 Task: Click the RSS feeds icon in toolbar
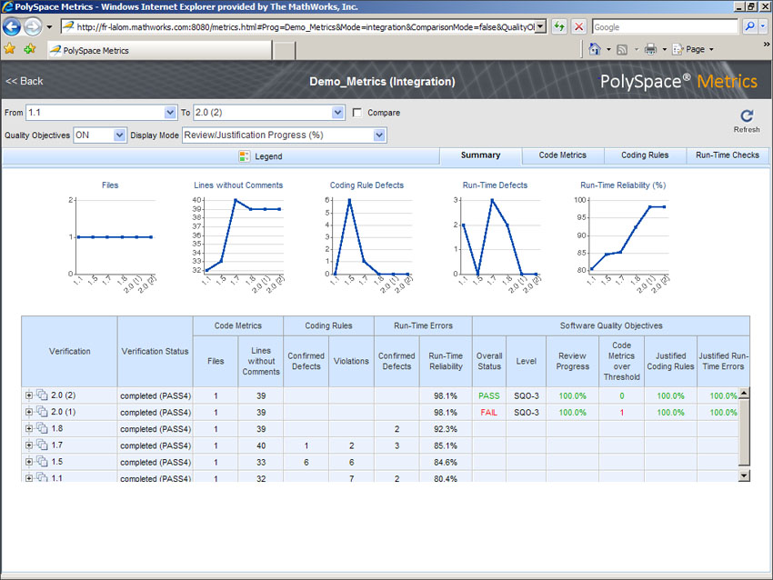pos(622,49)
